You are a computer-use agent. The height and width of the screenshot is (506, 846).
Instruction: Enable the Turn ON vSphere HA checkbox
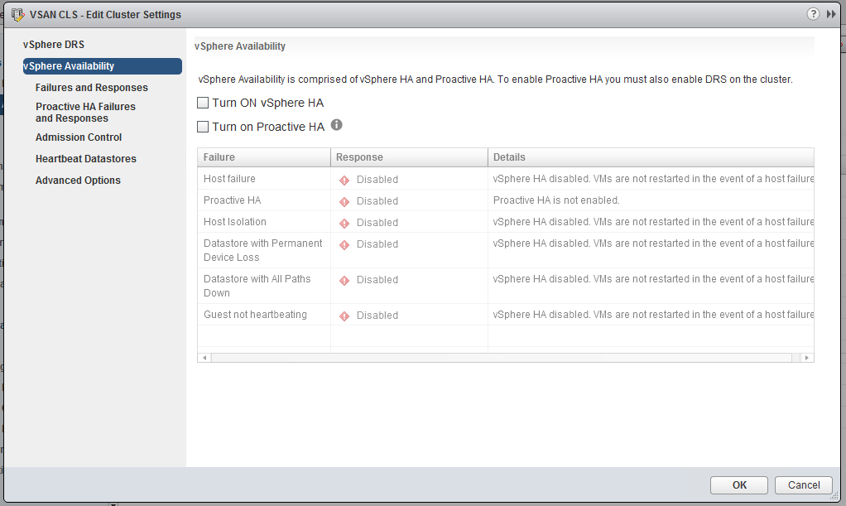(203, 103)
